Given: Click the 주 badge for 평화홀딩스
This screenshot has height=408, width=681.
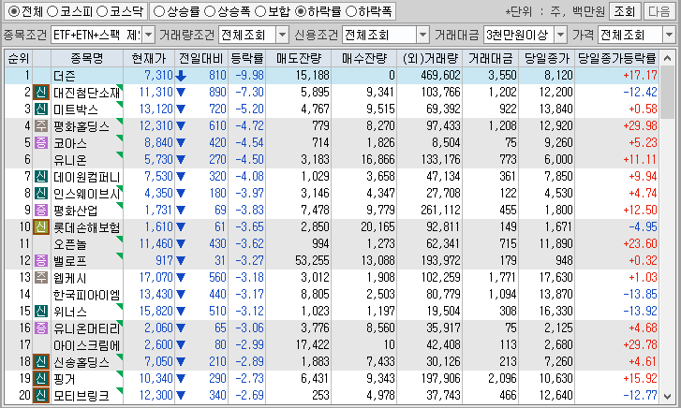Looking at the screenshot, I should click(41, 126).
